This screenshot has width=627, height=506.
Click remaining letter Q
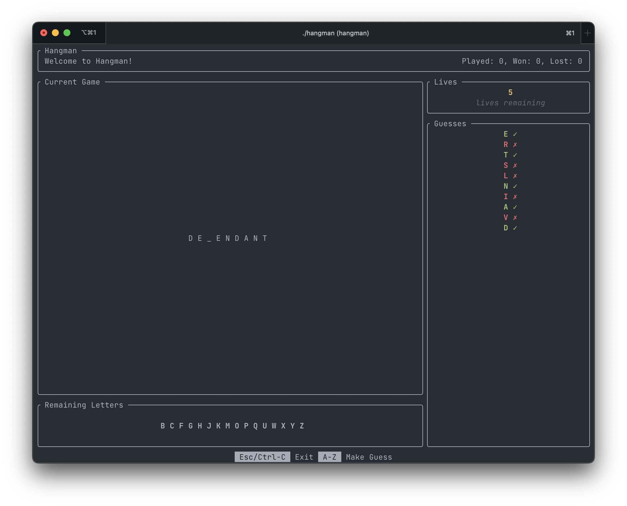[x=256, y=426]
